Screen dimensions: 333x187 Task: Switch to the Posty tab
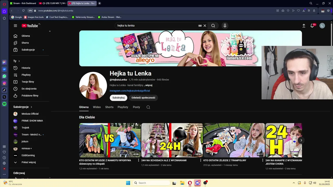click(x=136, y=107)
